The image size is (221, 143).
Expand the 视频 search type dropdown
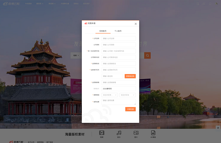(x=76, y=55)
